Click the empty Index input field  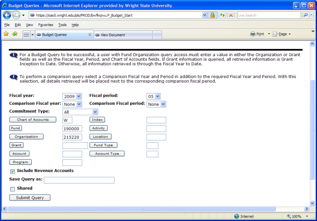(156, 120)
